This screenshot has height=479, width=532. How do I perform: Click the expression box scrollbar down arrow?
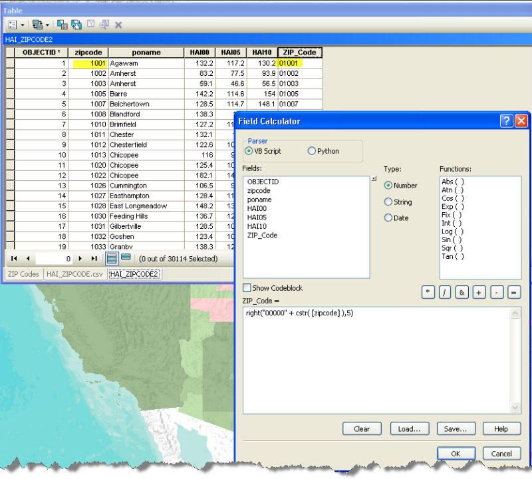515,407
